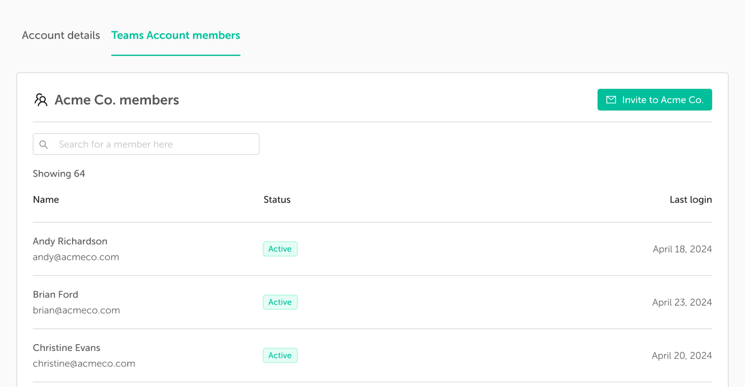745x387 pixels.
Task: Click the members group icon beside Acme Co.
Action: click(x=41, y=100)
